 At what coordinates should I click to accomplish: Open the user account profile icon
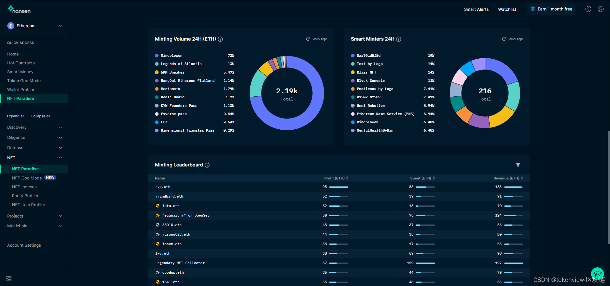(x=601, y=9)
